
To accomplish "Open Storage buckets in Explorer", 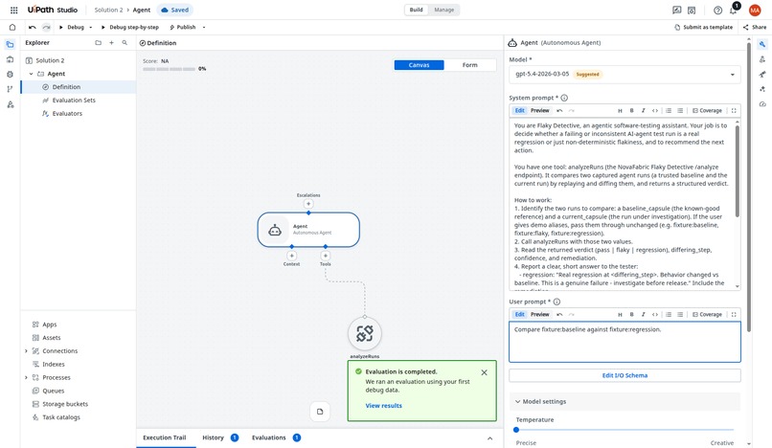I will tap(65, 404).
